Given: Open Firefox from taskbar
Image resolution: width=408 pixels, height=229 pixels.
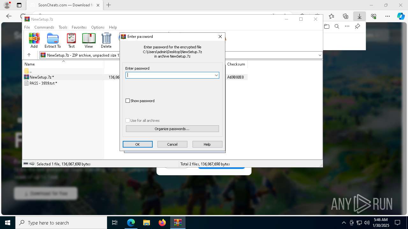Looking at the screenshot, I should (162, 223).
